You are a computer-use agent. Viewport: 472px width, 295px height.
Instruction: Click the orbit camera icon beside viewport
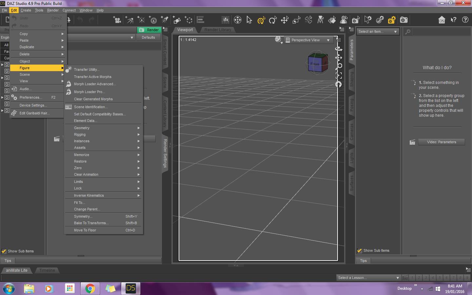339,49
